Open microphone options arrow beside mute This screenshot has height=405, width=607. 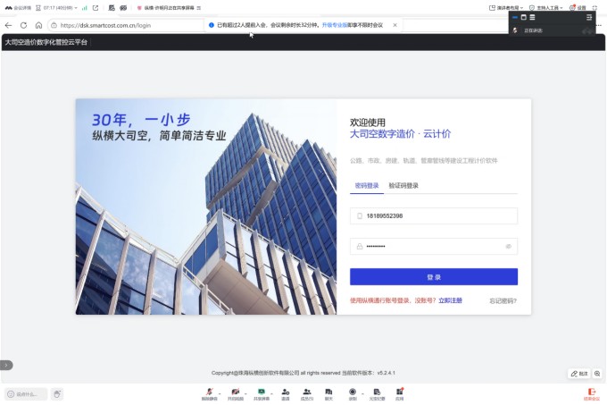(x=220, y=393)
